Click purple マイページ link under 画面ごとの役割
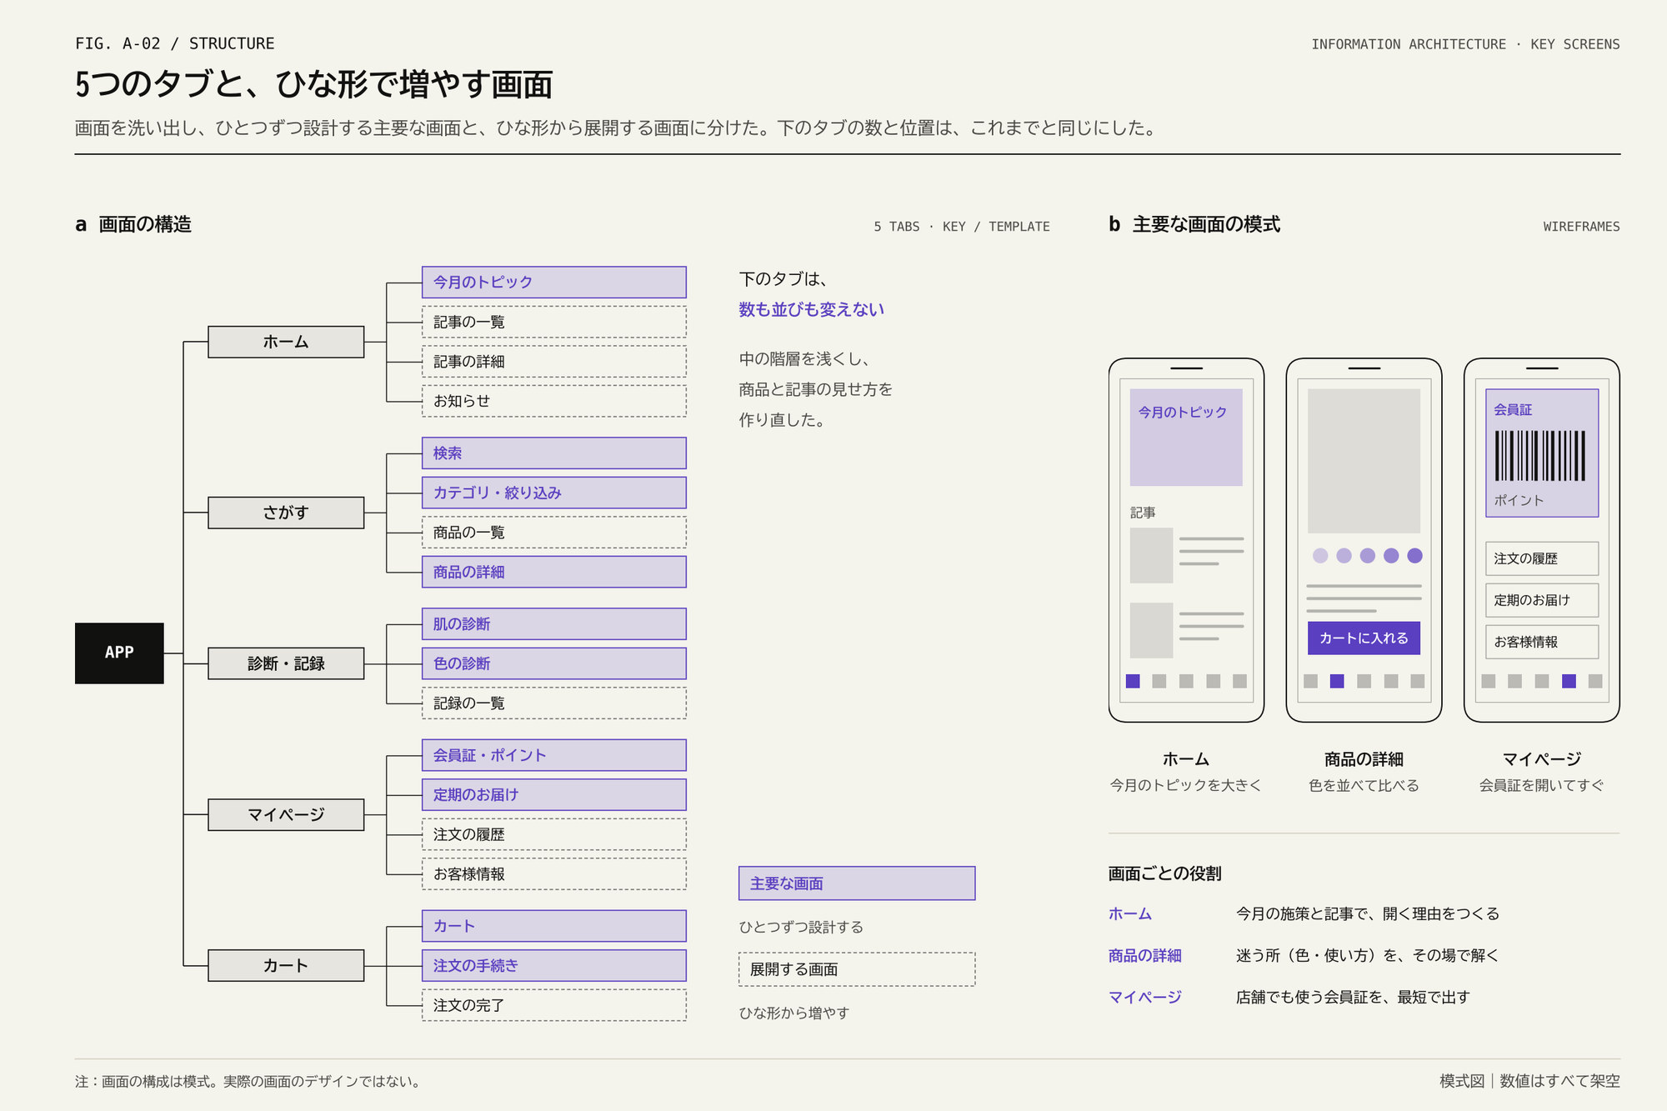Viewport: 1667px width, 1111px height. pos(1144,997)
